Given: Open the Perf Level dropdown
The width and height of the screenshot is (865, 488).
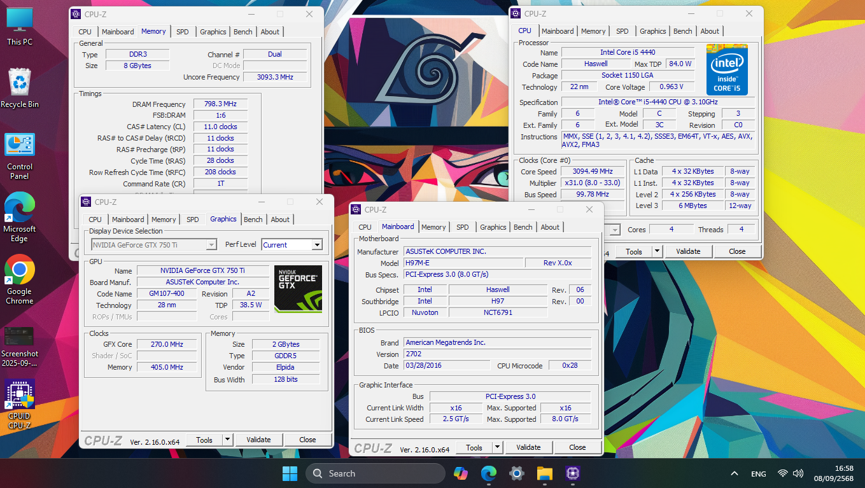Looking at the screenshot, I should [316, 245].
